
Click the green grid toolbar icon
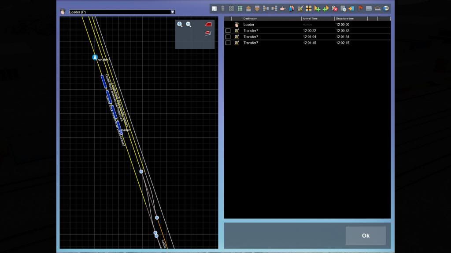point(240,9)
